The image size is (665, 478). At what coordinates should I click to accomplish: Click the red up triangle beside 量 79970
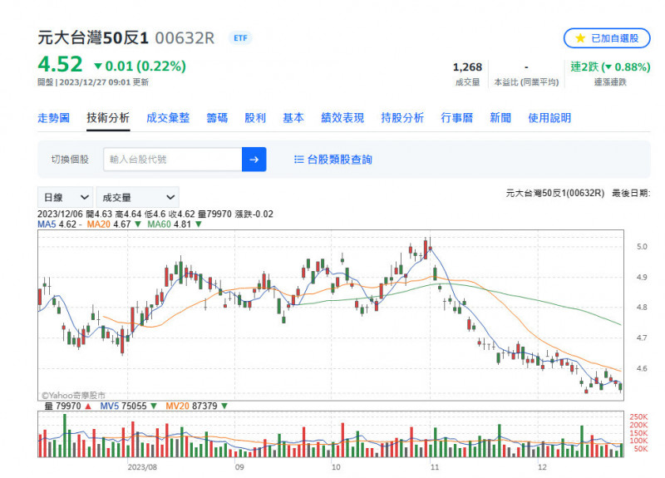click(88, 406)
